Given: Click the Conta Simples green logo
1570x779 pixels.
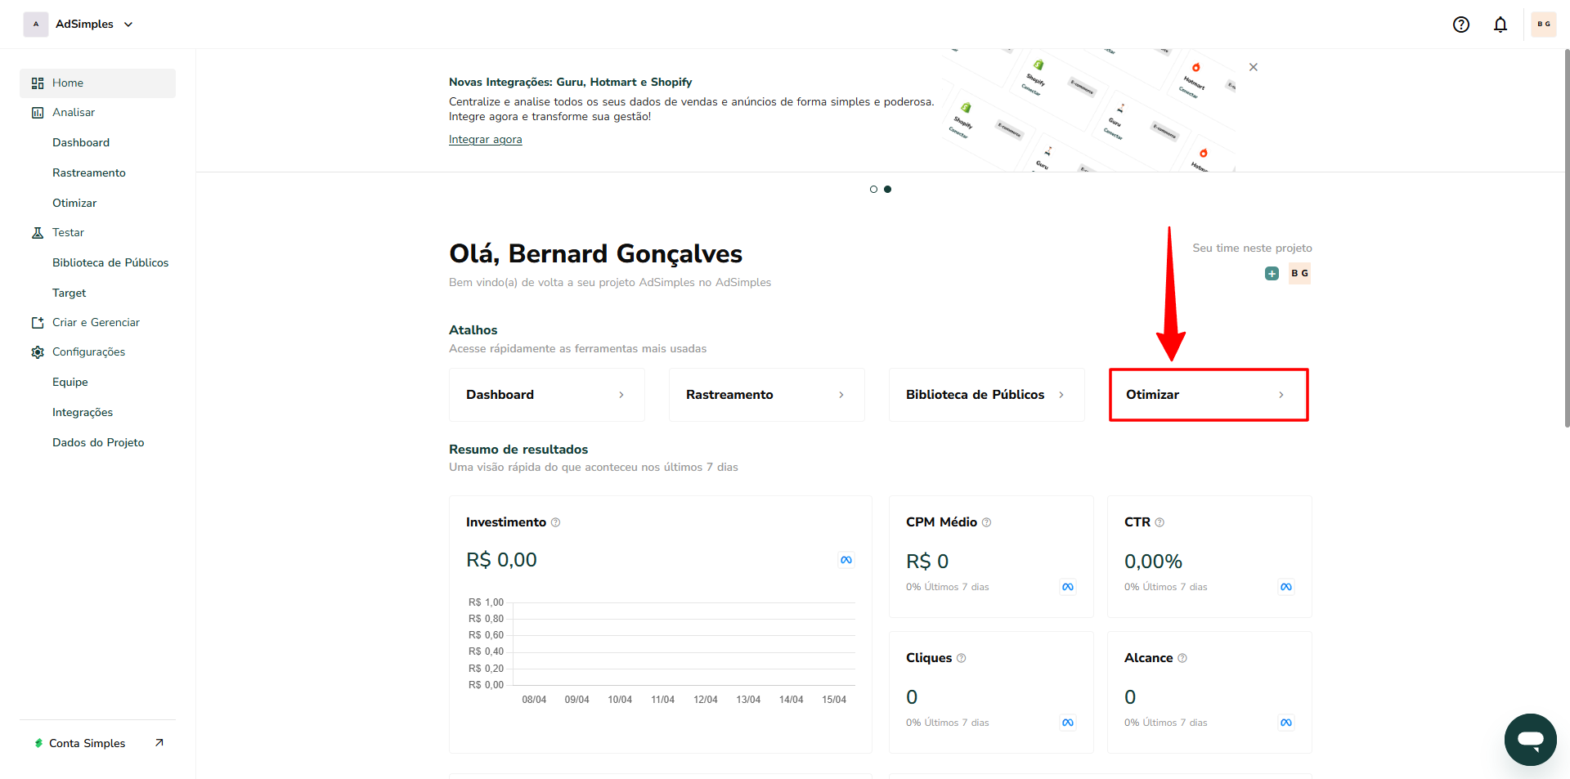Looking at the screenshot, I should click(38, 743).
